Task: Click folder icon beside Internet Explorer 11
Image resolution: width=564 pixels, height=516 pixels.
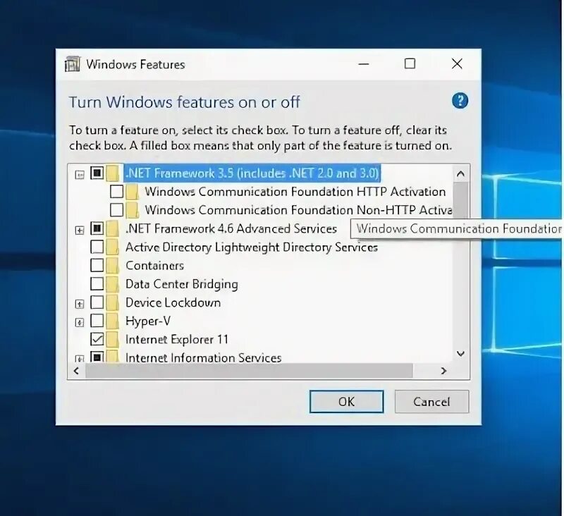Action: 113,339
